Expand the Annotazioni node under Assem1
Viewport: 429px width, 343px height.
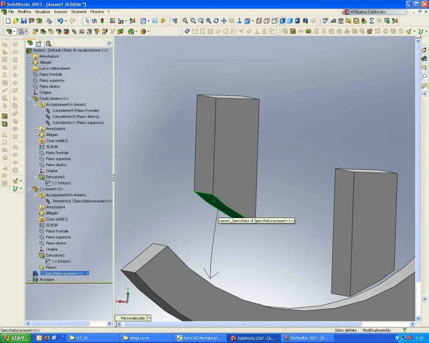click(29, 57)
